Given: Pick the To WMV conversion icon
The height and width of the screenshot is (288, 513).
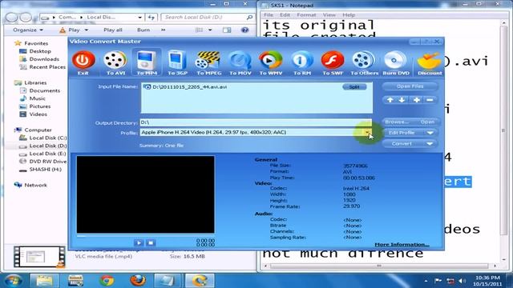Looking at the screenshot, I should click(271, 61).
